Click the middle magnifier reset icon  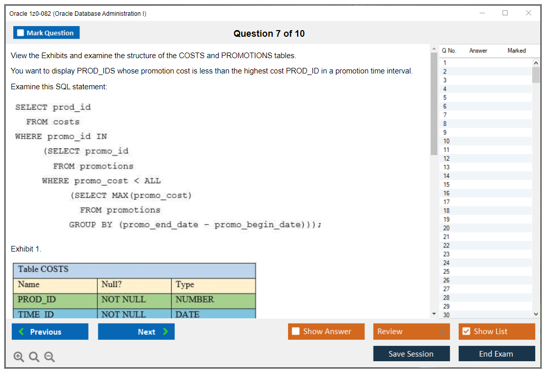[x=34, y=357]
